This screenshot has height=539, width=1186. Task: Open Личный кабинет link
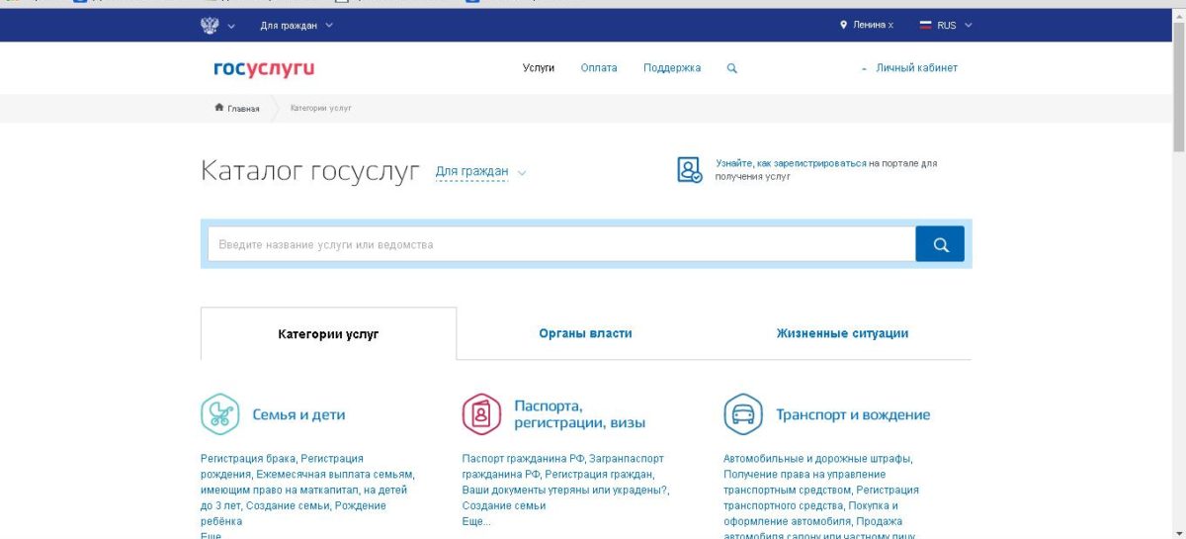coord(916,68)
